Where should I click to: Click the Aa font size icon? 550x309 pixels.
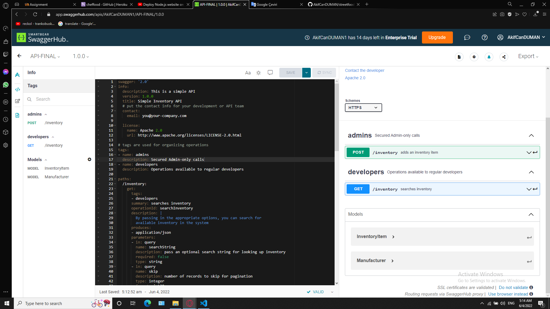click(248, 73)
